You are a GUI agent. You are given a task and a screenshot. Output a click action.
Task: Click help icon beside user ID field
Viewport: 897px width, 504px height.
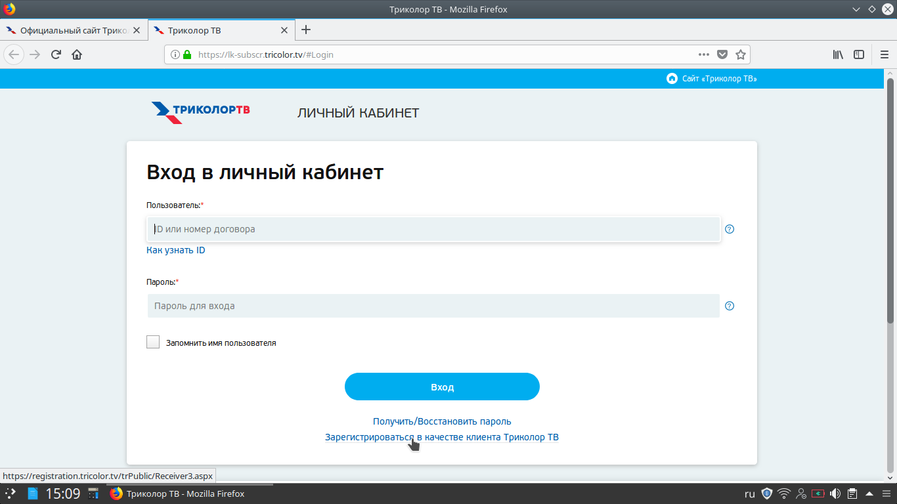[730, 229]
